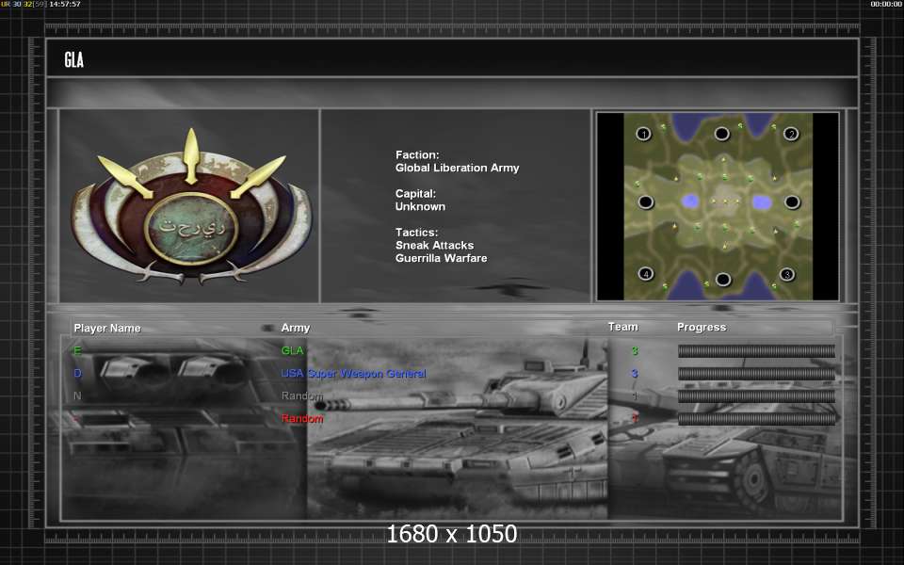
Task: Click the 'Global Liberation Army' text
Action: tap(458, 168)
